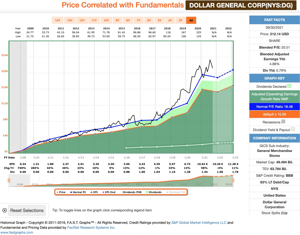Viewport: 300px width, 235px height.
Task: Select the 10Y time range tab
Action: pyautogui.click(x=106, y=20)
